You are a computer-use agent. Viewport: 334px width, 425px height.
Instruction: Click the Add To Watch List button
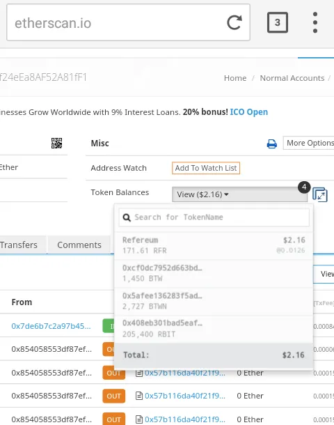click(x=206, y=168)
